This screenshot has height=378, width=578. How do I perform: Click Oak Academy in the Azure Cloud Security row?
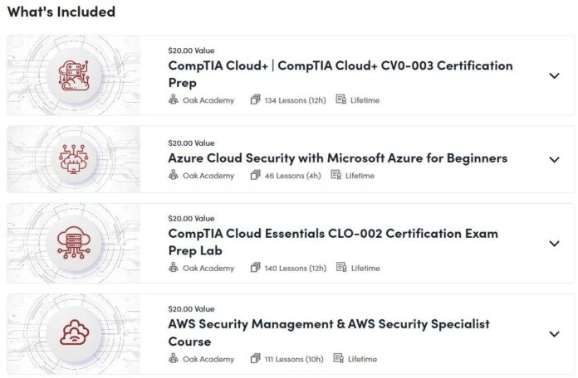coord(208,176)
